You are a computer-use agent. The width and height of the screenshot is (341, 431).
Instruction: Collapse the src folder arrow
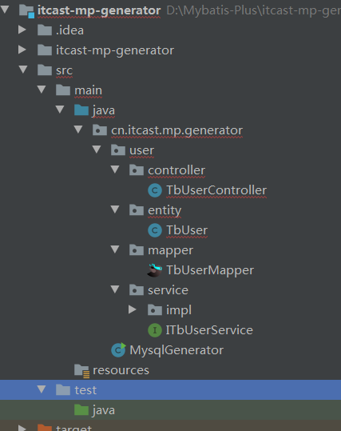(23, 70)
